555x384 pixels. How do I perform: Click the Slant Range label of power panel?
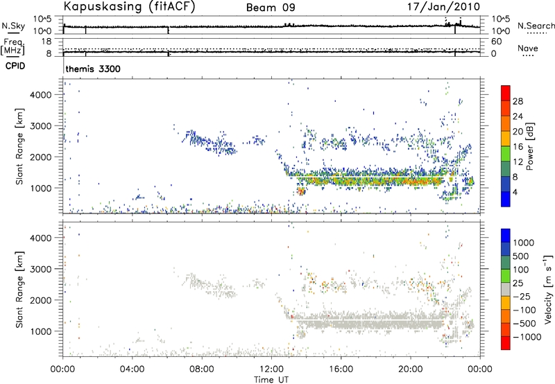(x=19, y=146)
